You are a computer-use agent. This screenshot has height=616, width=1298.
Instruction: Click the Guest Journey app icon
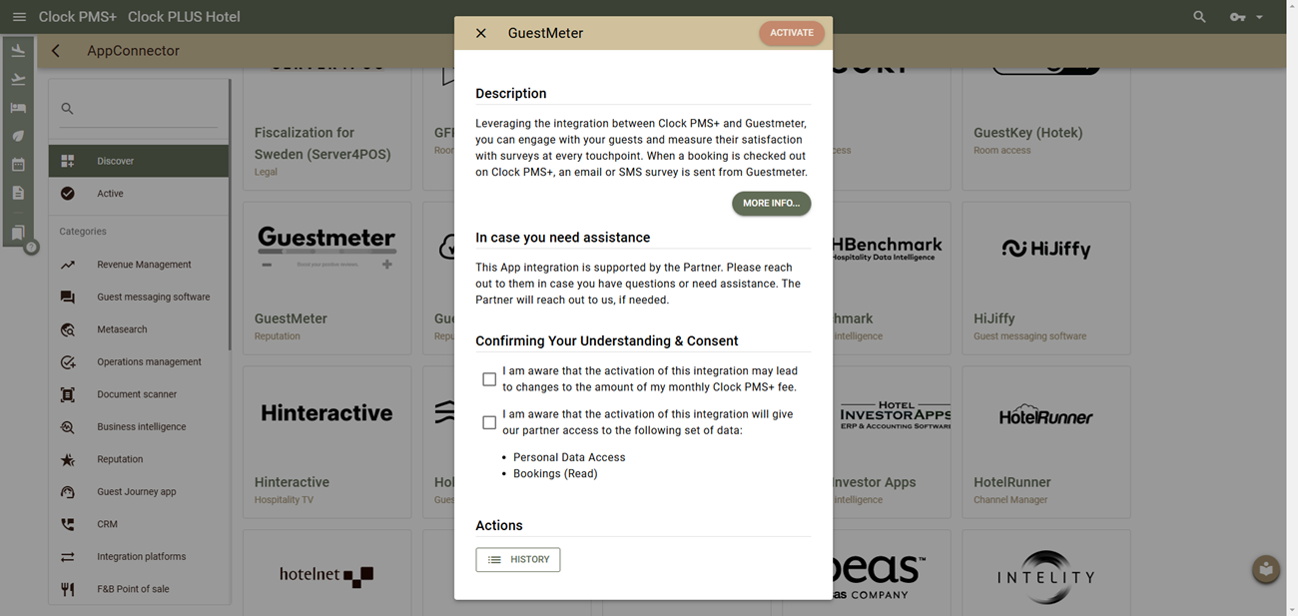68,491
